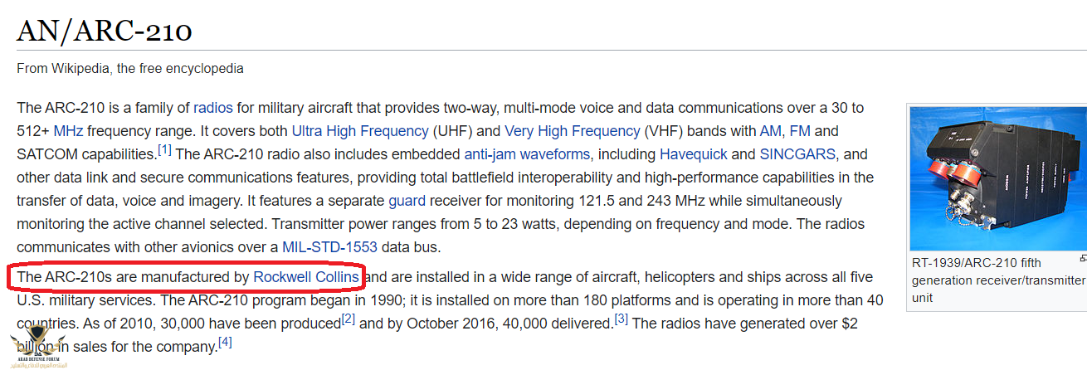
Task: Open the Rockwell Collins link
Action: [x=306, y=277]
